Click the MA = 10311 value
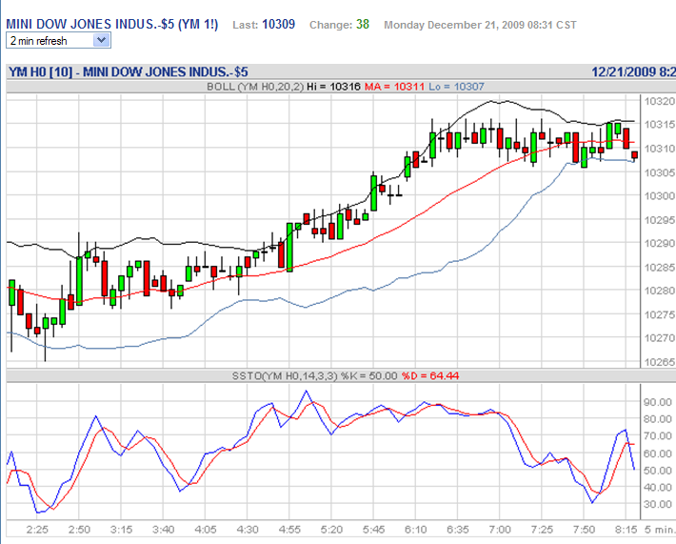The width and height of the screenshot is (676, 544). coord(394,87)
